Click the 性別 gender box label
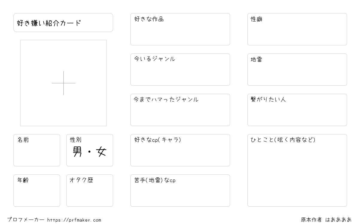Image resolution: width=359 pixels, height=224 pixels. [x=76, y=140]
